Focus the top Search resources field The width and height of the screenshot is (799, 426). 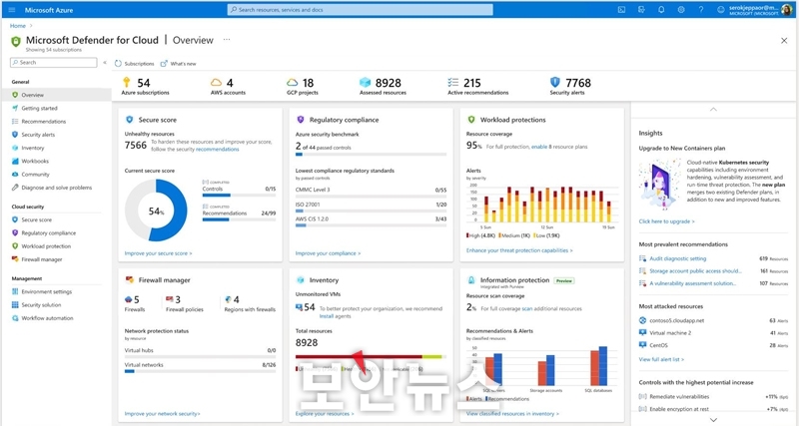(360, 10)
